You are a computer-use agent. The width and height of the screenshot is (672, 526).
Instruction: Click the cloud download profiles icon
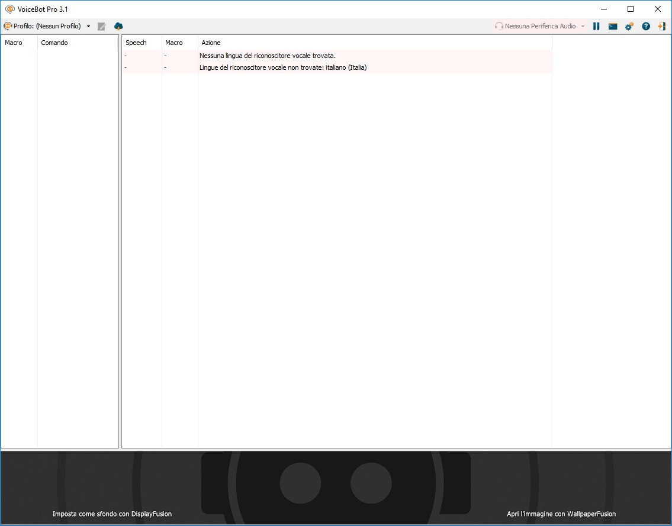[x=119, y=26]
